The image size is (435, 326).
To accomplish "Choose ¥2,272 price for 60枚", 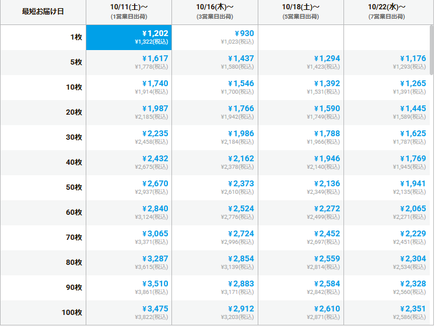I will click(x=301, y=212).
